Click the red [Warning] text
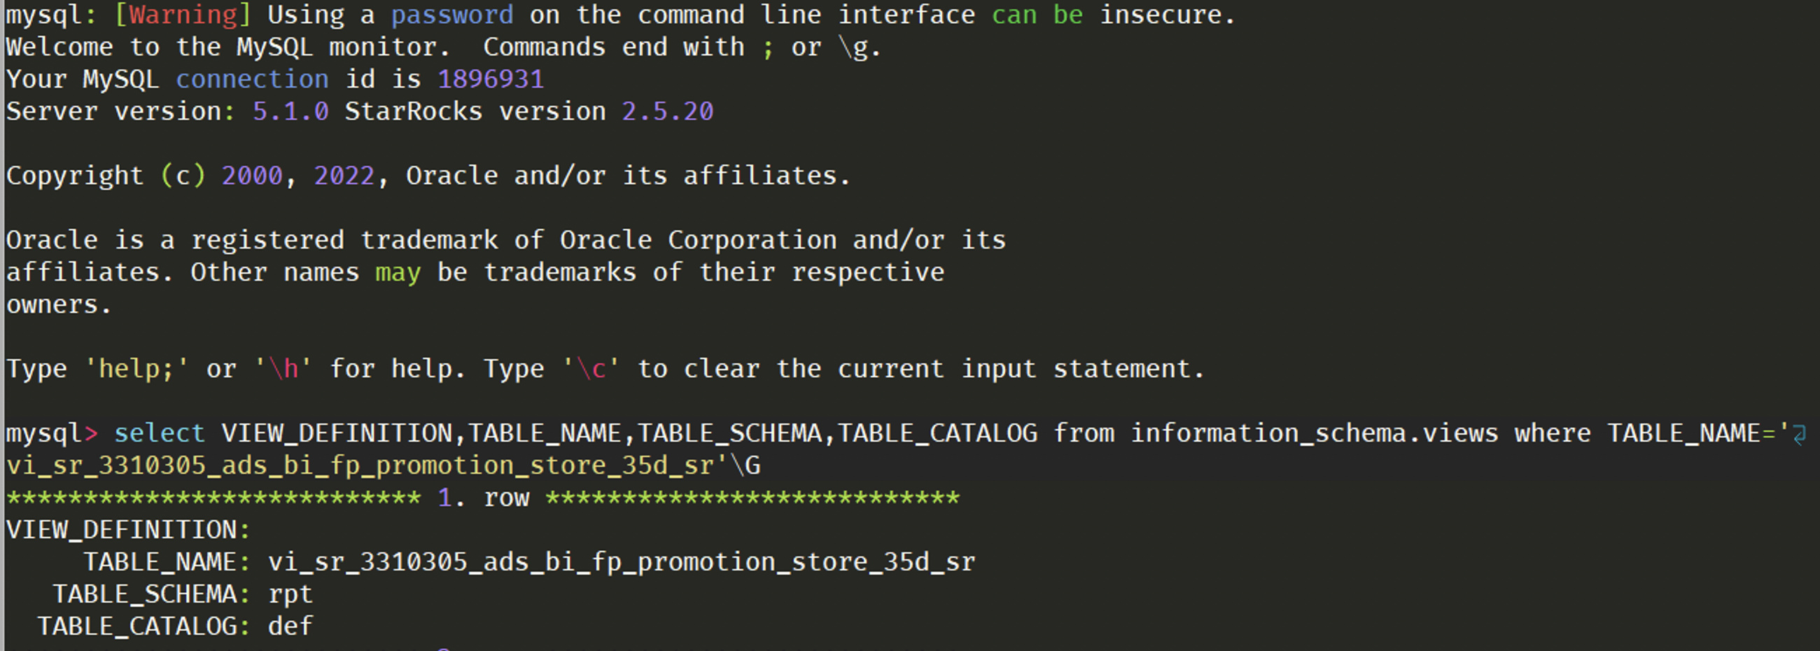This screenshot has width=1820, height=651. tap(183, 15)
